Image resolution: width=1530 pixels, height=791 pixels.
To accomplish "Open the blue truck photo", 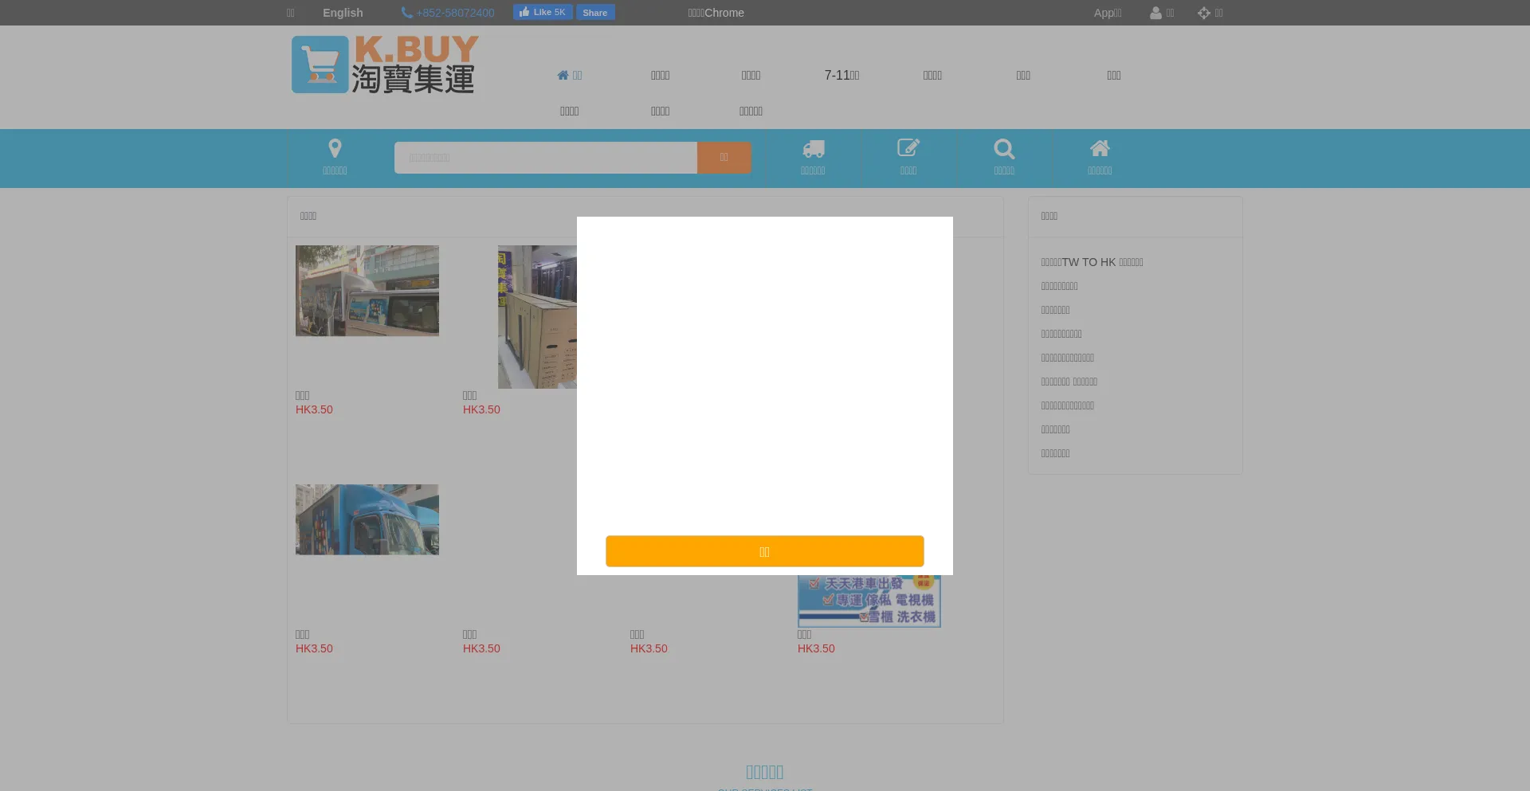I will tap(367, 519).
